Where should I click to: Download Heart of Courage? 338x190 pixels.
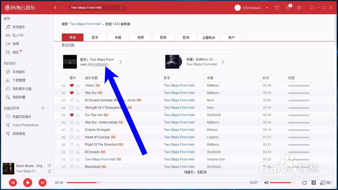pyautogui.click(x=78, y=137)
